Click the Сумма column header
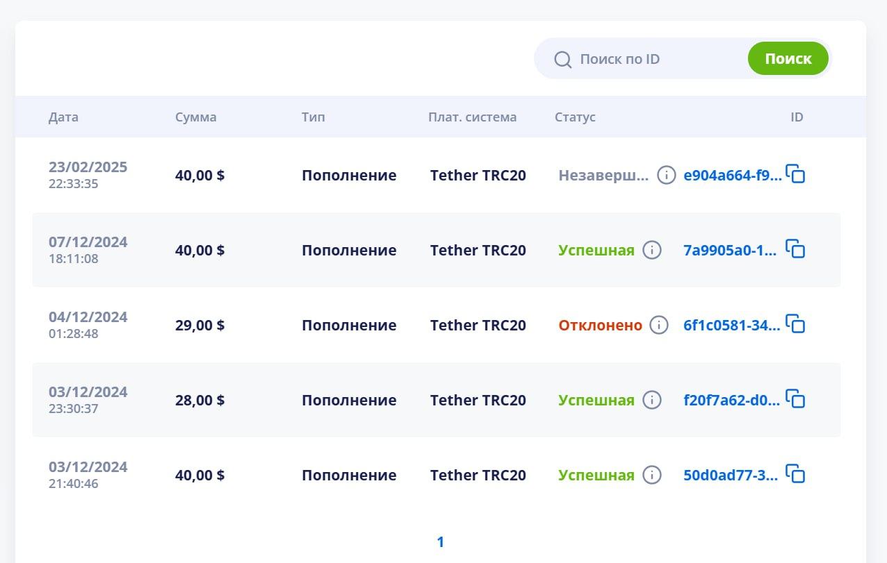 (195, 117)
